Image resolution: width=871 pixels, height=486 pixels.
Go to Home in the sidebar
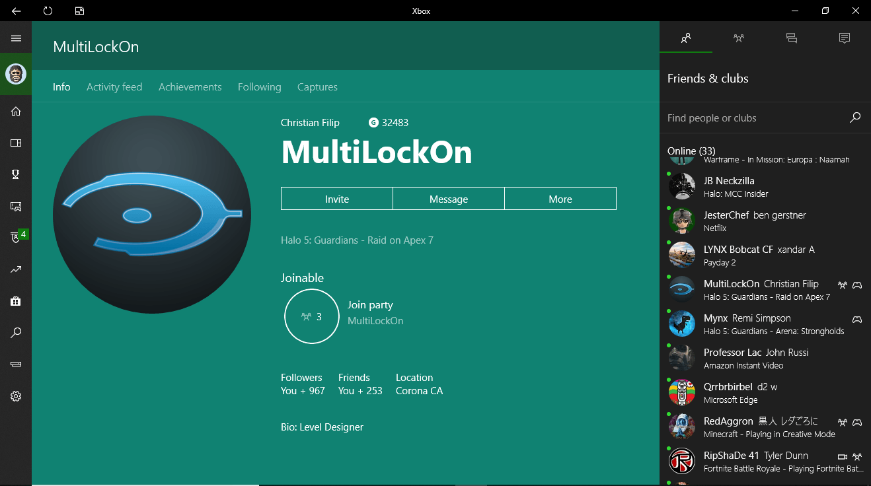tap(16, 111)
